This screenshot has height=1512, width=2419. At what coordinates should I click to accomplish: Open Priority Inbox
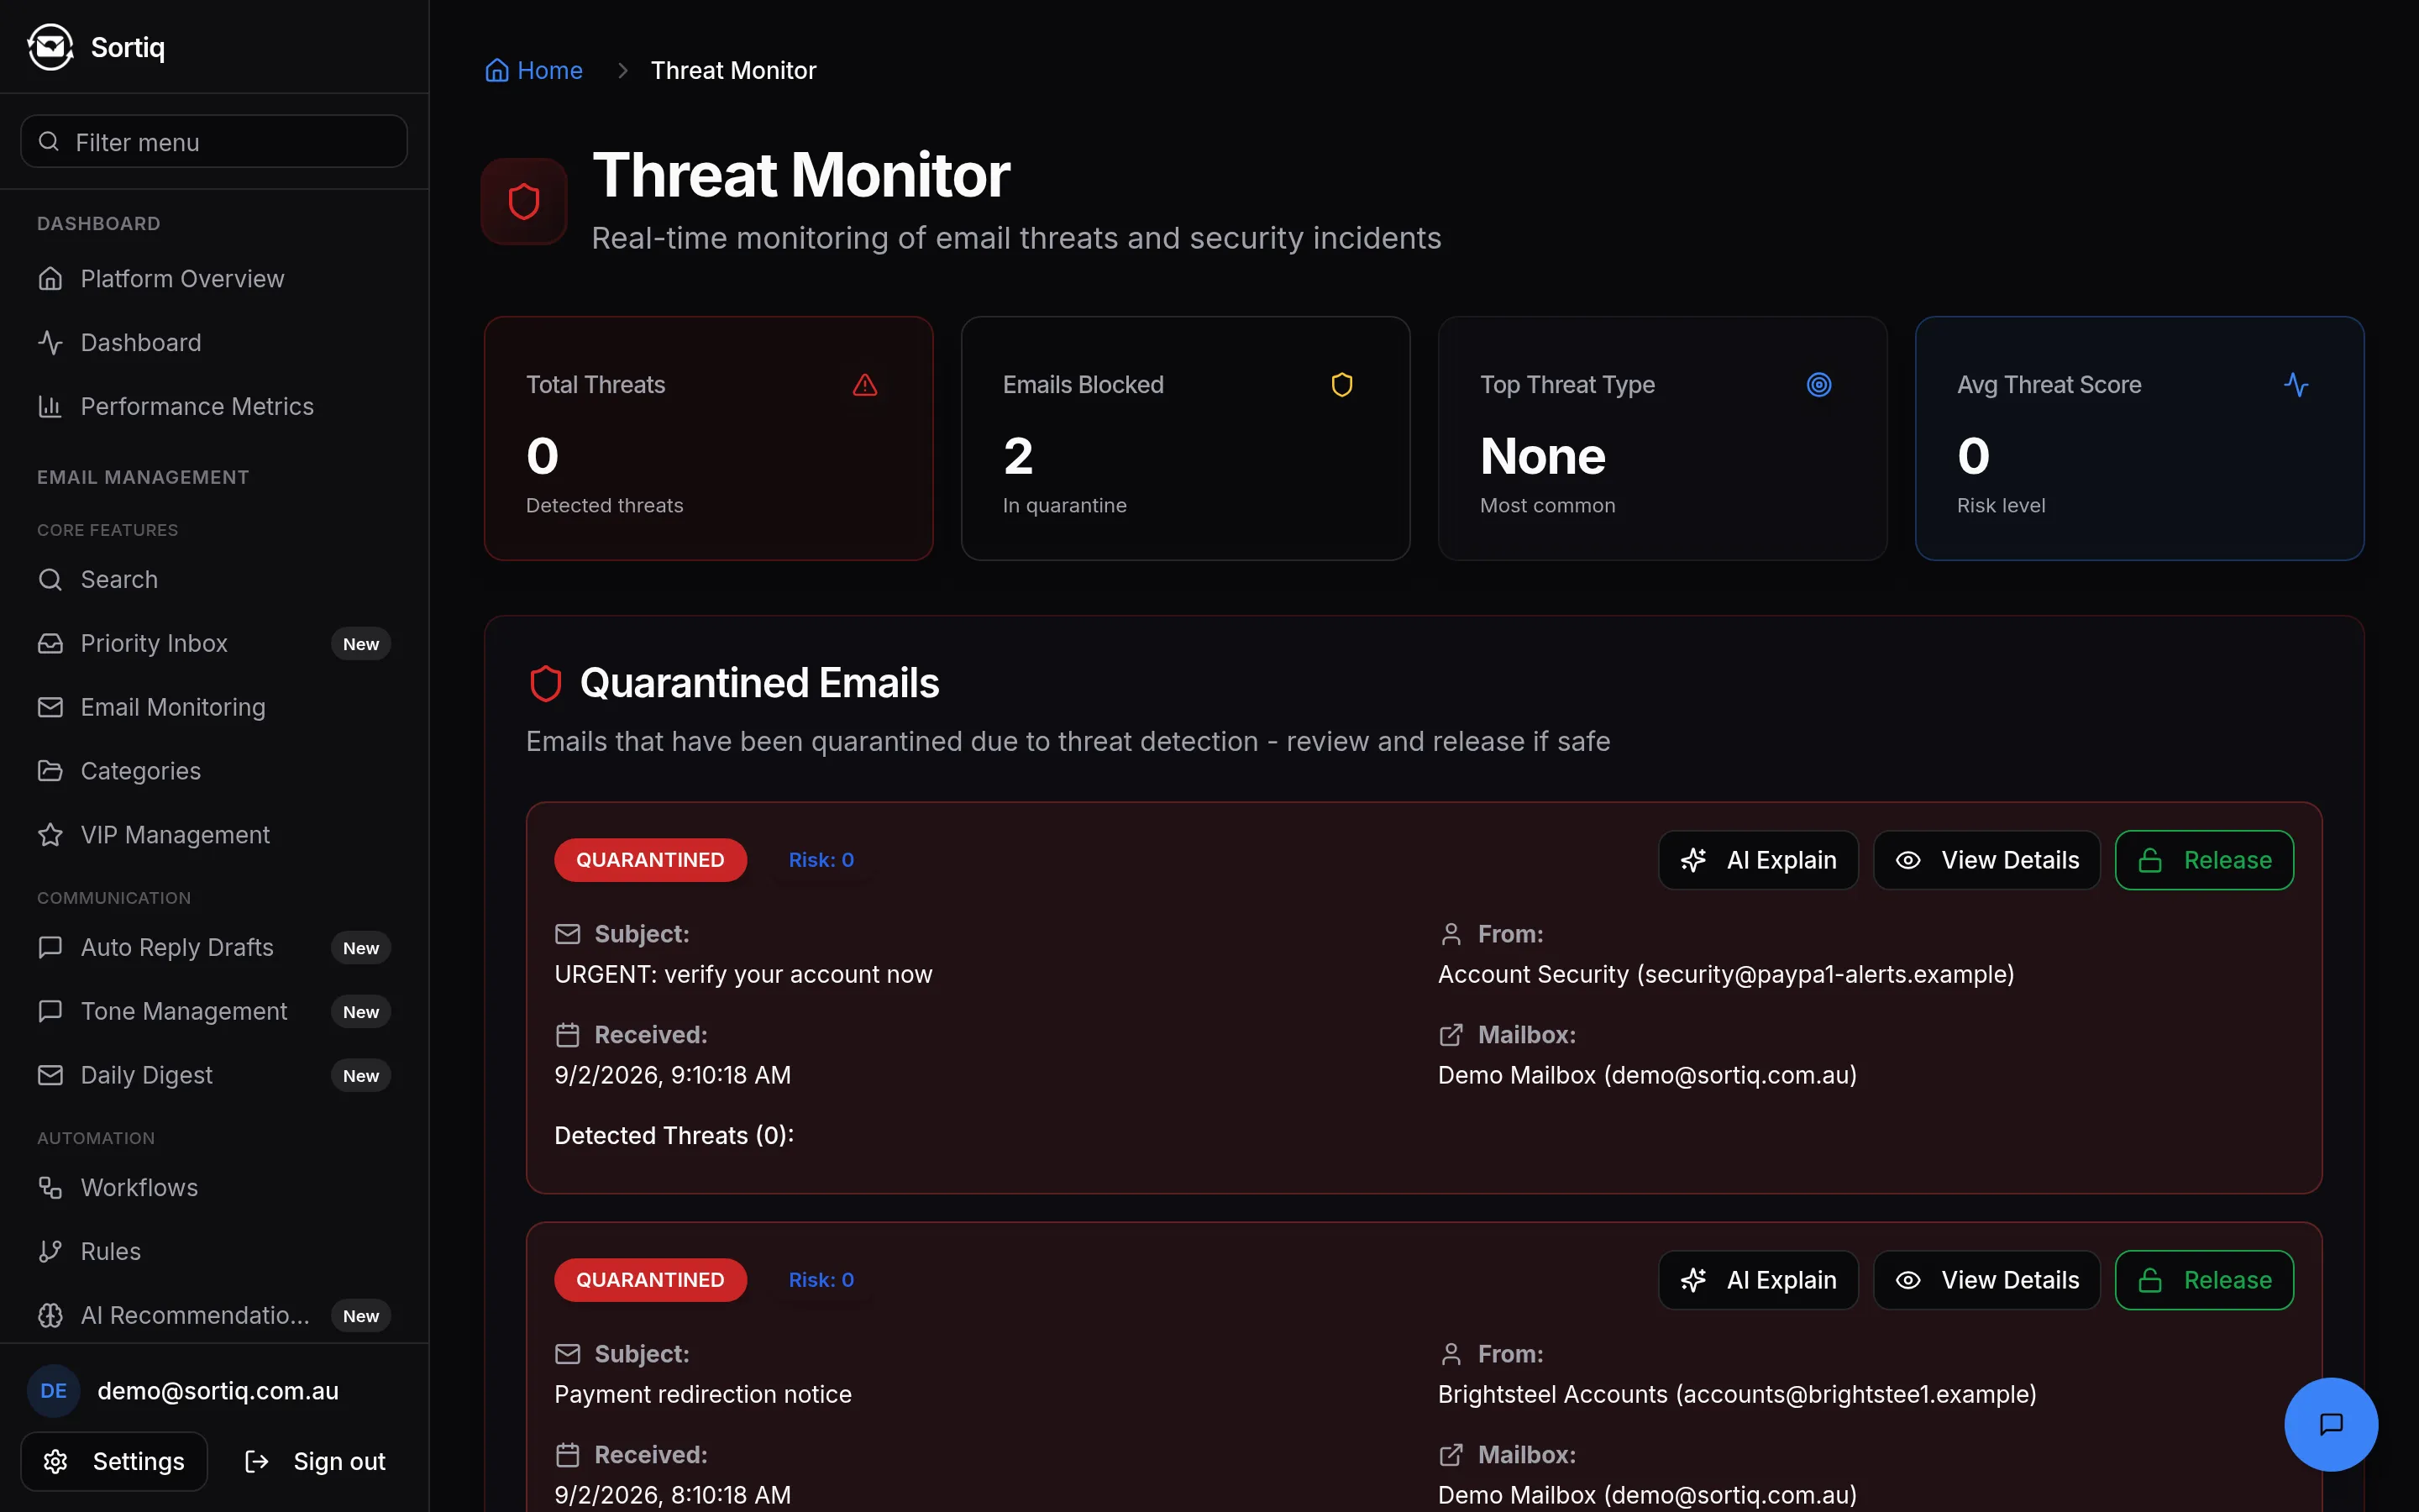coord(214,643)
